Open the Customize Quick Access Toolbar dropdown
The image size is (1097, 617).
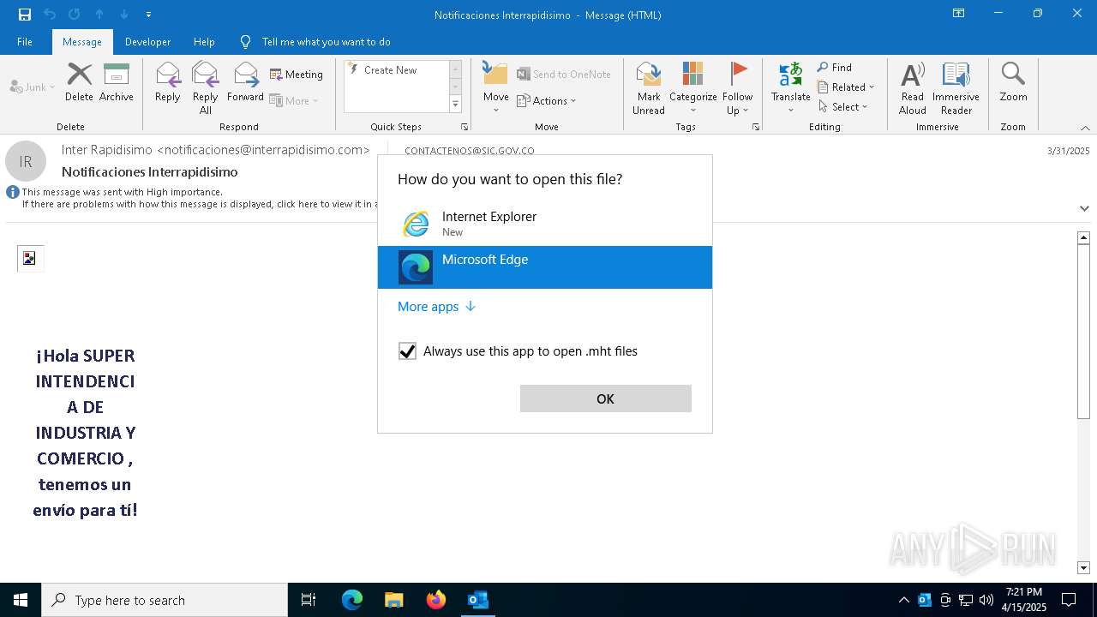[x=148, y=15]
